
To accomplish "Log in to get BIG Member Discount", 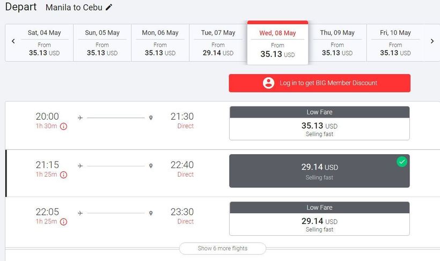I will pos(319,83).
